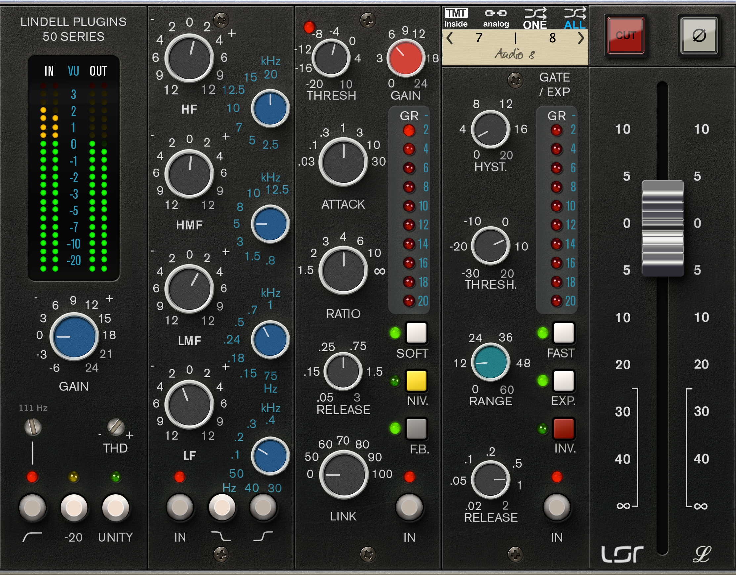Click the silver channel fader cap

663,228
